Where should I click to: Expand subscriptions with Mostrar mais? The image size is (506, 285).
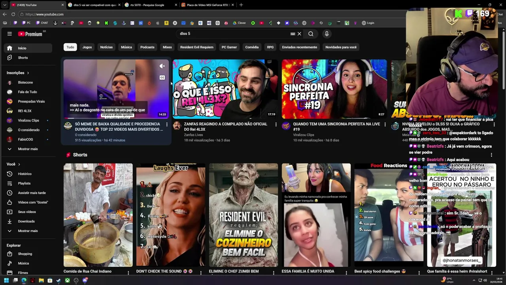[28, 149]
